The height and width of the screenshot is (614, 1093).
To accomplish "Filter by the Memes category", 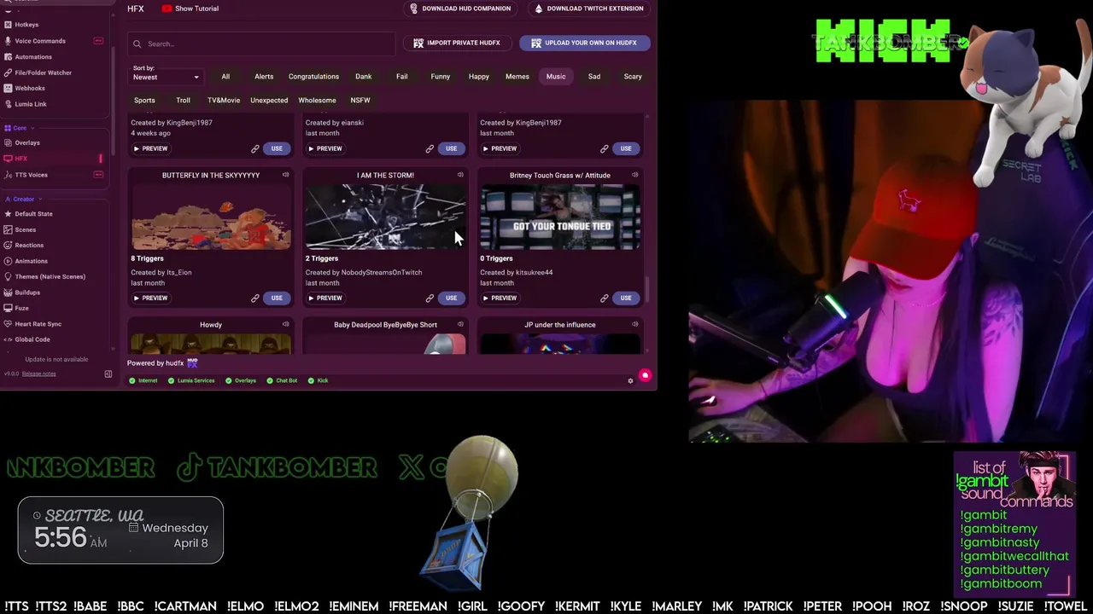I will click(x=517, y=77).
